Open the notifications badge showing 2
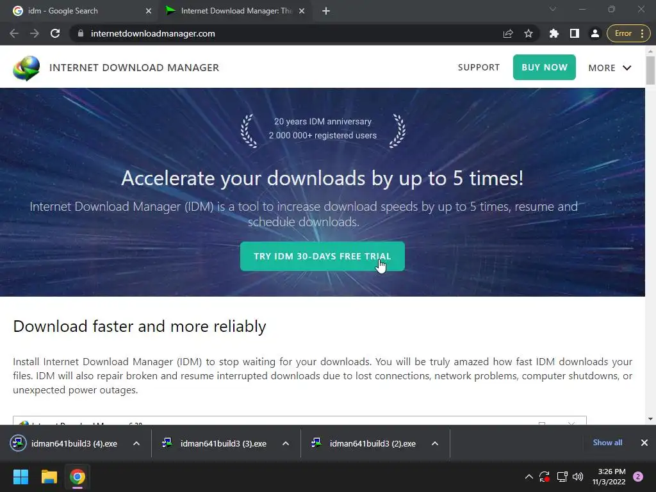This screenshot has height=492, width=656. pos(638,477)
